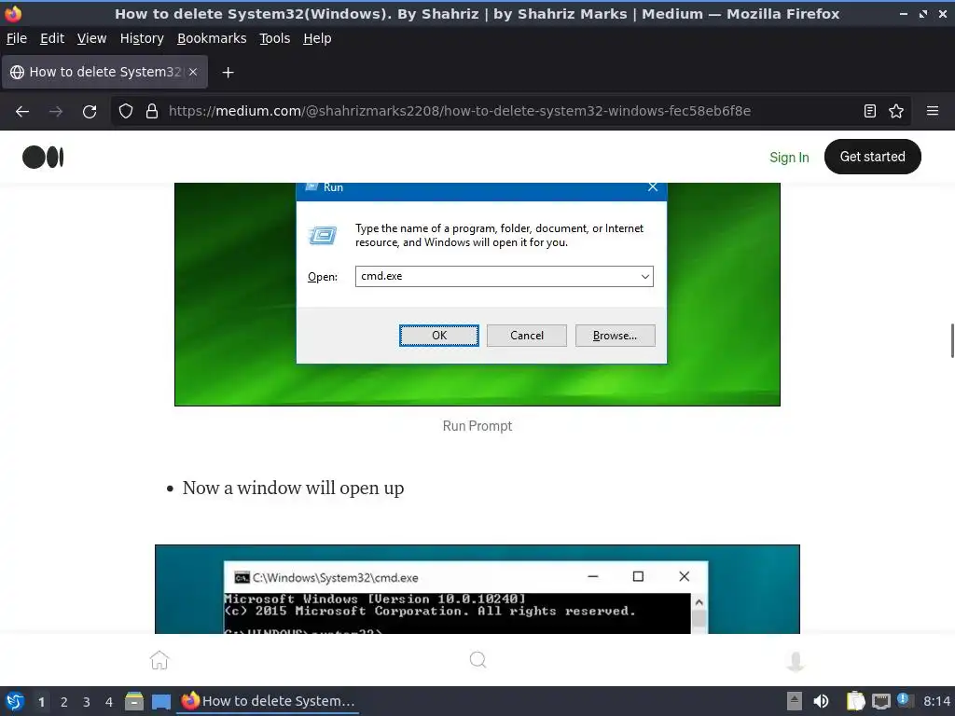Switch to workspace 3
The width and height of the screenshot is (955, 716).
tap(87, 702)
